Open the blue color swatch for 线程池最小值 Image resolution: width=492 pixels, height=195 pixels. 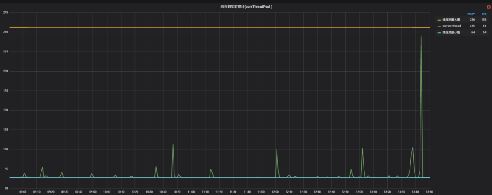click(x=439, y=33)
